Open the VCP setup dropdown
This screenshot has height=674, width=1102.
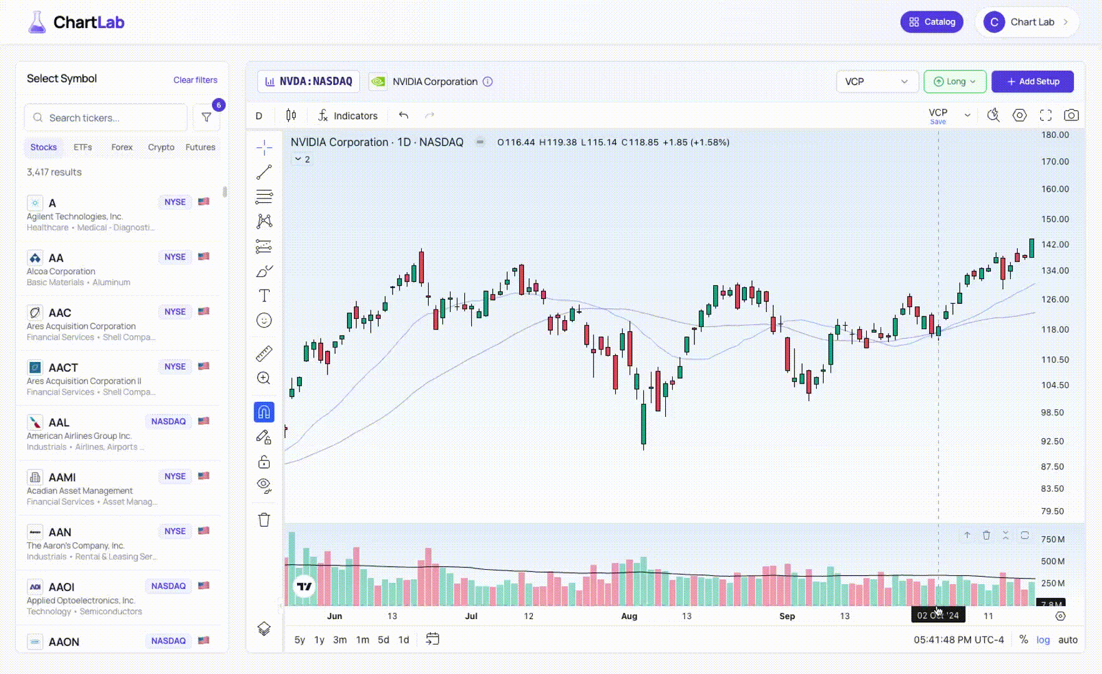click(876, 82)
